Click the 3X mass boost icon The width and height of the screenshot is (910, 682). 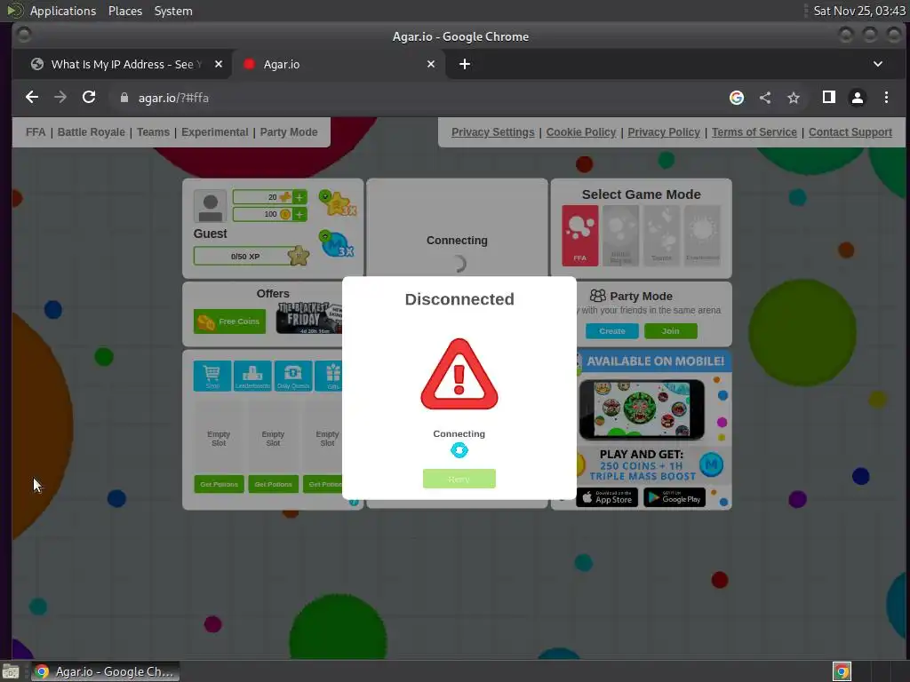click(x=337, y=243)
